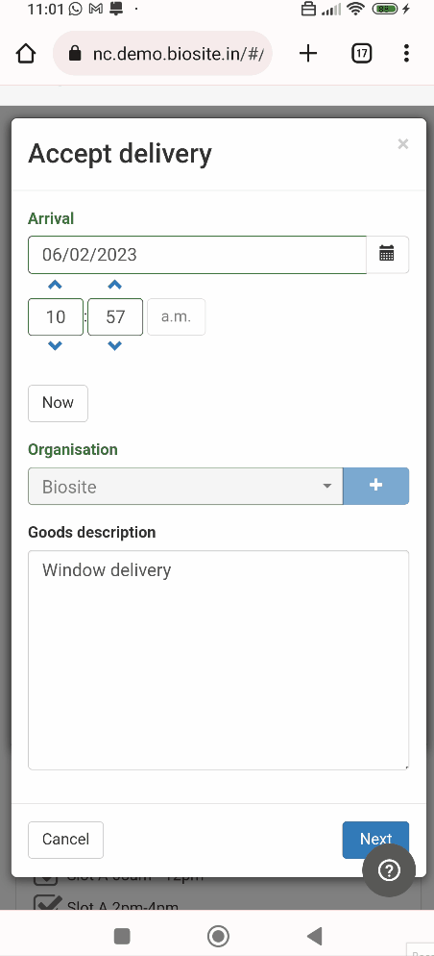Set arrival time using Now button
Viewport: 434px width, 956px height.
pos(58,403)
